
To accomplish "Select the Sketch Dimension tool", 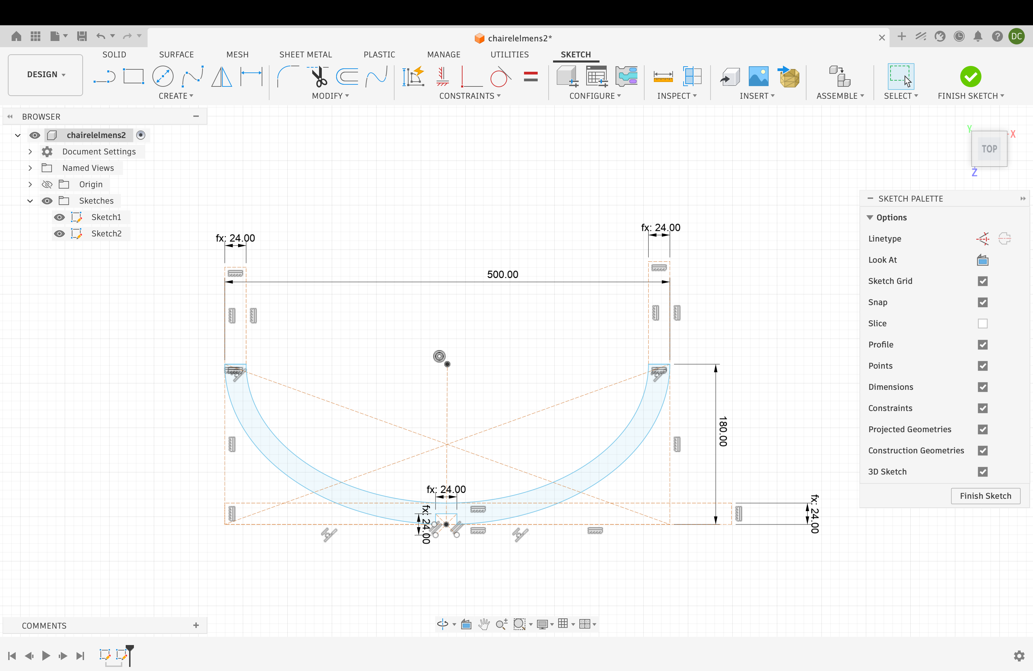I will (x=252, y=77).
